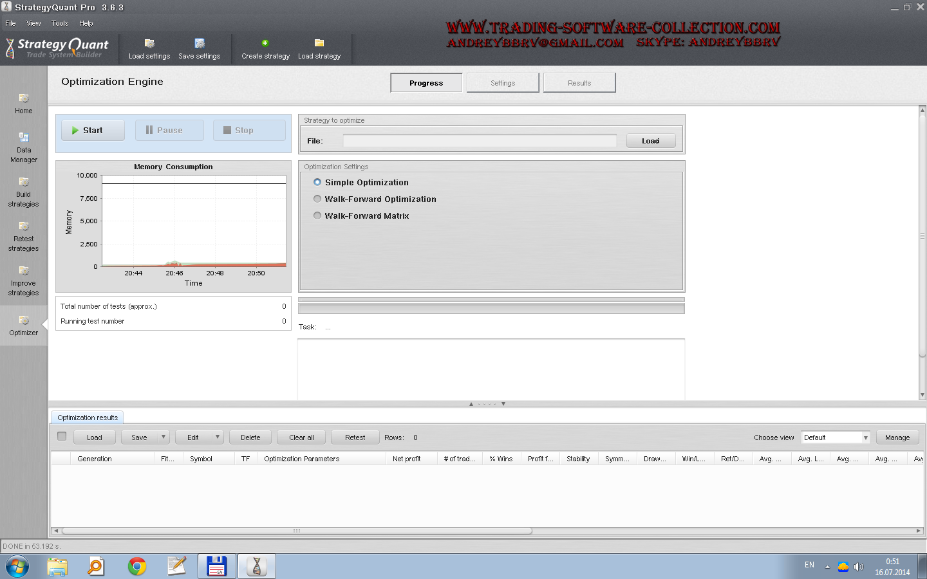The image size is (927, 579).
Task: Select Walk-Forward Matrix radio option
Action: coord(317,216)
